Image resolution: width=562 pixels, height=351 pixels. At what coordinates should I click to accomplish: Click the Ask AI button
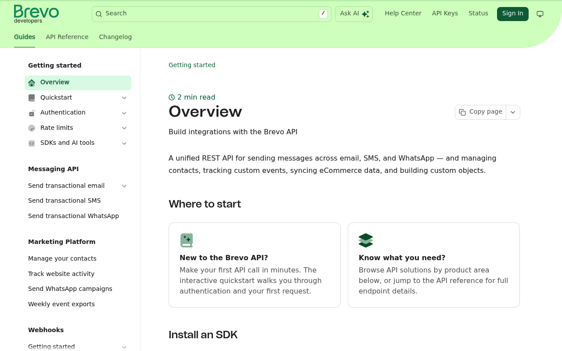(354, 14)
